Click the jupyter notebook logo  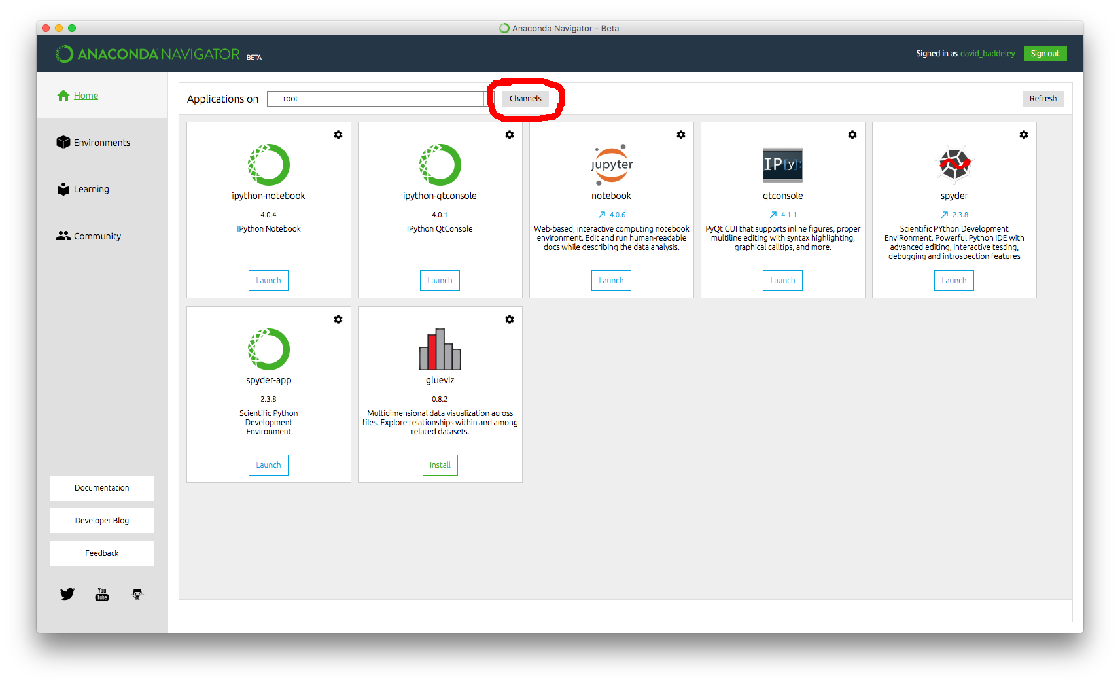(612, 164)
